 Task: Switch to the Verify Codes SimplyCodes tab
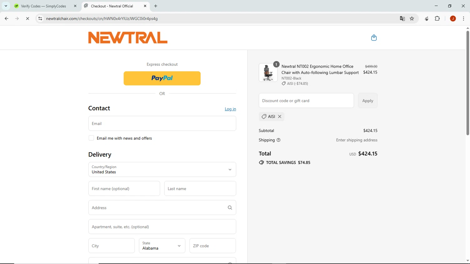click(44, 6)
